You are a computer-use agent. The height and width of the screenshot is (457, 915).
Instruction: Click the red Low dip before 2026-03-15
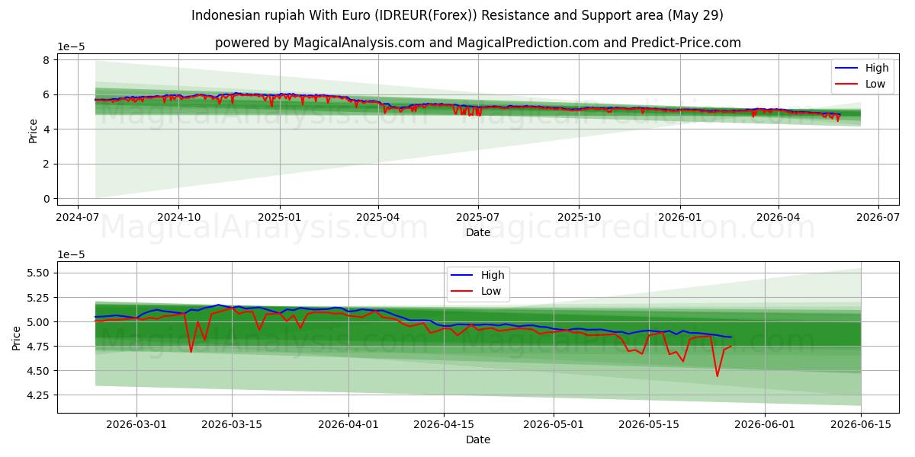[191, 351]
